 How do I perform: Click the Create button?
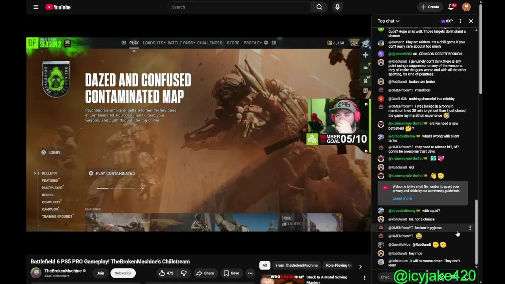(x=430, y=7)
